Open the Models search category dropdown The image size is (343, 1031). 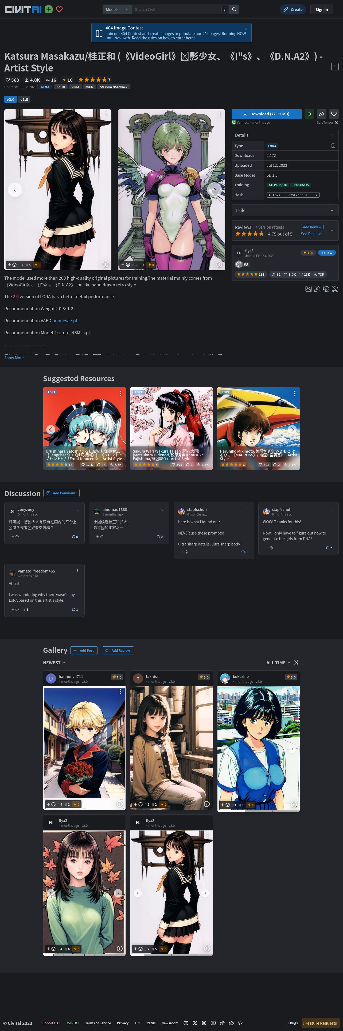[117, 9]
